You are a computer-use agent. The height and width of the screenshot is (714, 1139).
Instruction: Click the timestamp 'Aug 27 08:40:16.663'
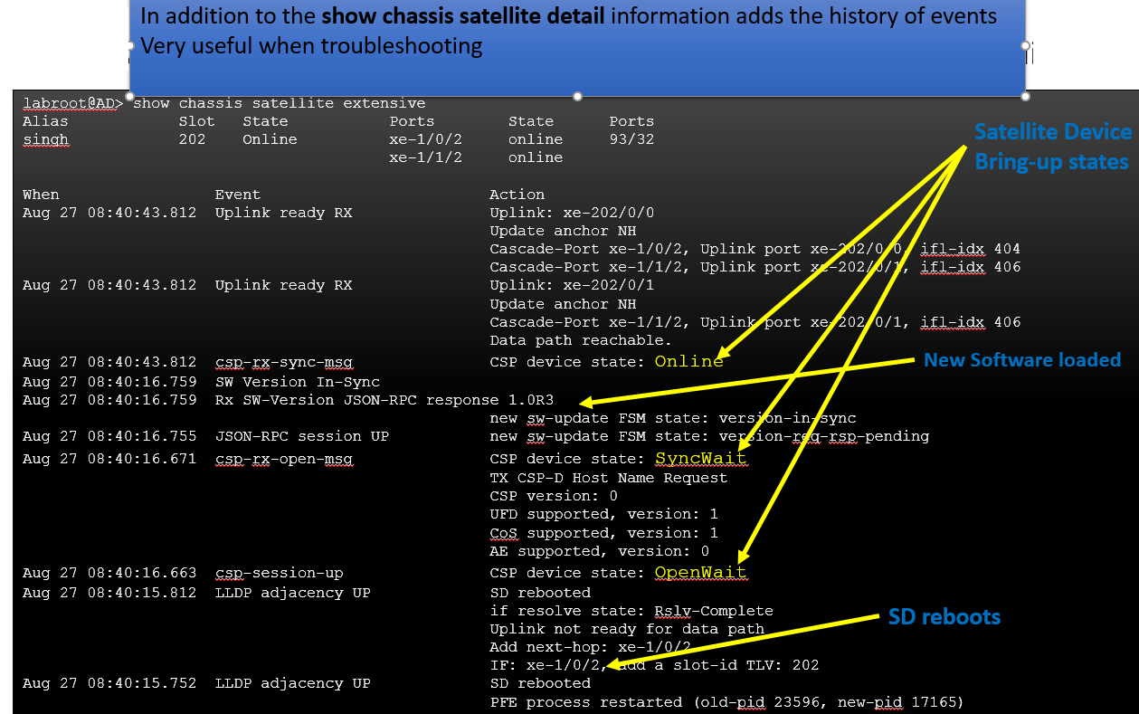[109, 573]
